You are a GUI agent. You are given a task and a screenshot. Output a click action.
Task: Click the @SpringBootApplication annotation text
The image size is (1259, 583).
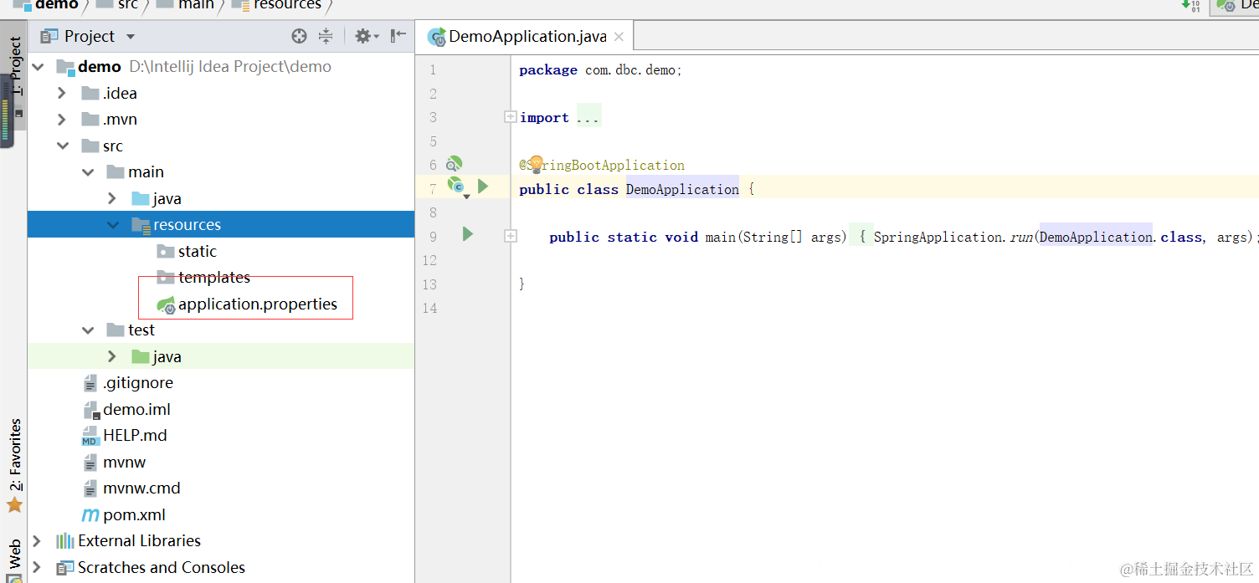click(602, 165)
